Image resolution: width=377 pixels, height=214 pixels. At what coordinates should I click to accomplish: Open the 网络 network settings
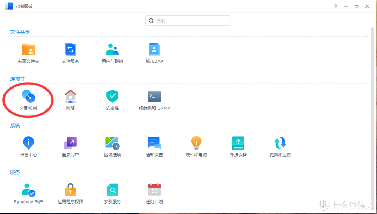point(70,96)
